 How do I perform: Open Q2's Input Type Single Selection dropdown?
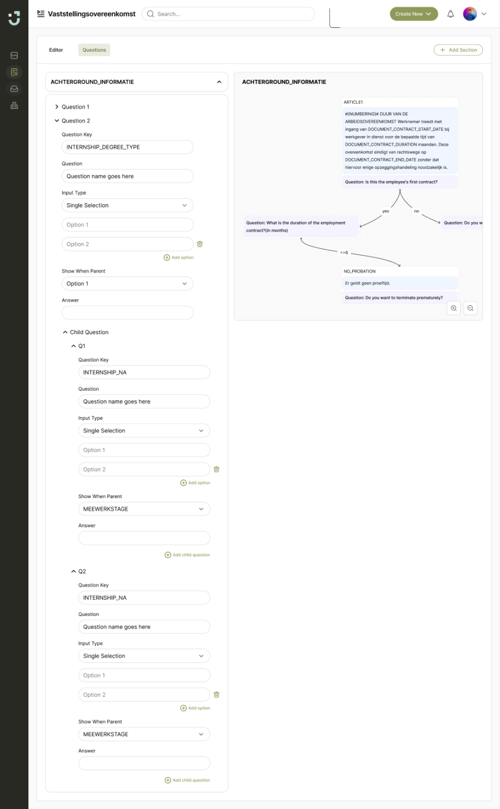click(144, 656)
